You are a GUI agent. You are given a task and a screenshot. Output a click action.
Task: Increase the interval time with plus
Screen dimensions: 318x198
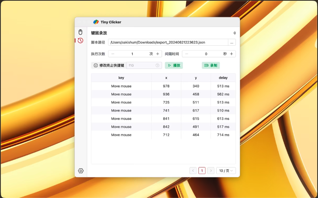[x=231, y=54]
